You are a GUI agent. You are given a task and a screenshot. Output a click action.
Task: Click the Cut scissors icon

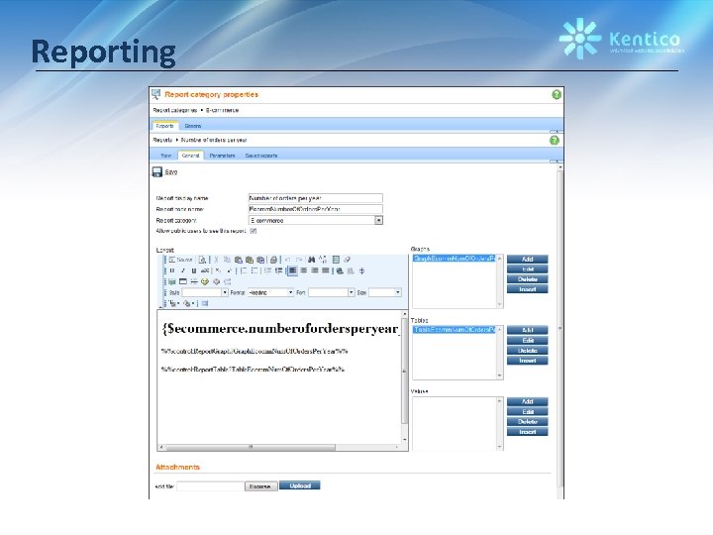217,260
